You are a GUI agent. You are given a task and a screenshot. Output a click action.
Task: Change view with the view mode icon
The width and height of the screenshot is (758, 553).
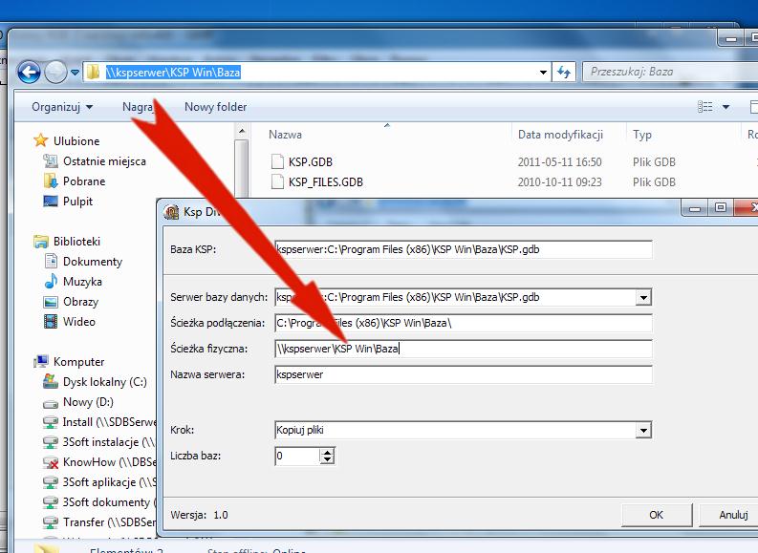704,107
